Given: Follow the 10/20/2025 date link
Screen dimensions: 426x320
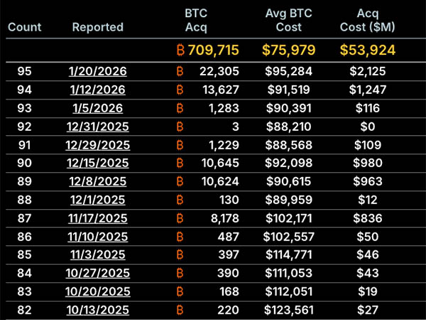Looking at the screenshot, I should pyautogui.click(x=97, y=292).
